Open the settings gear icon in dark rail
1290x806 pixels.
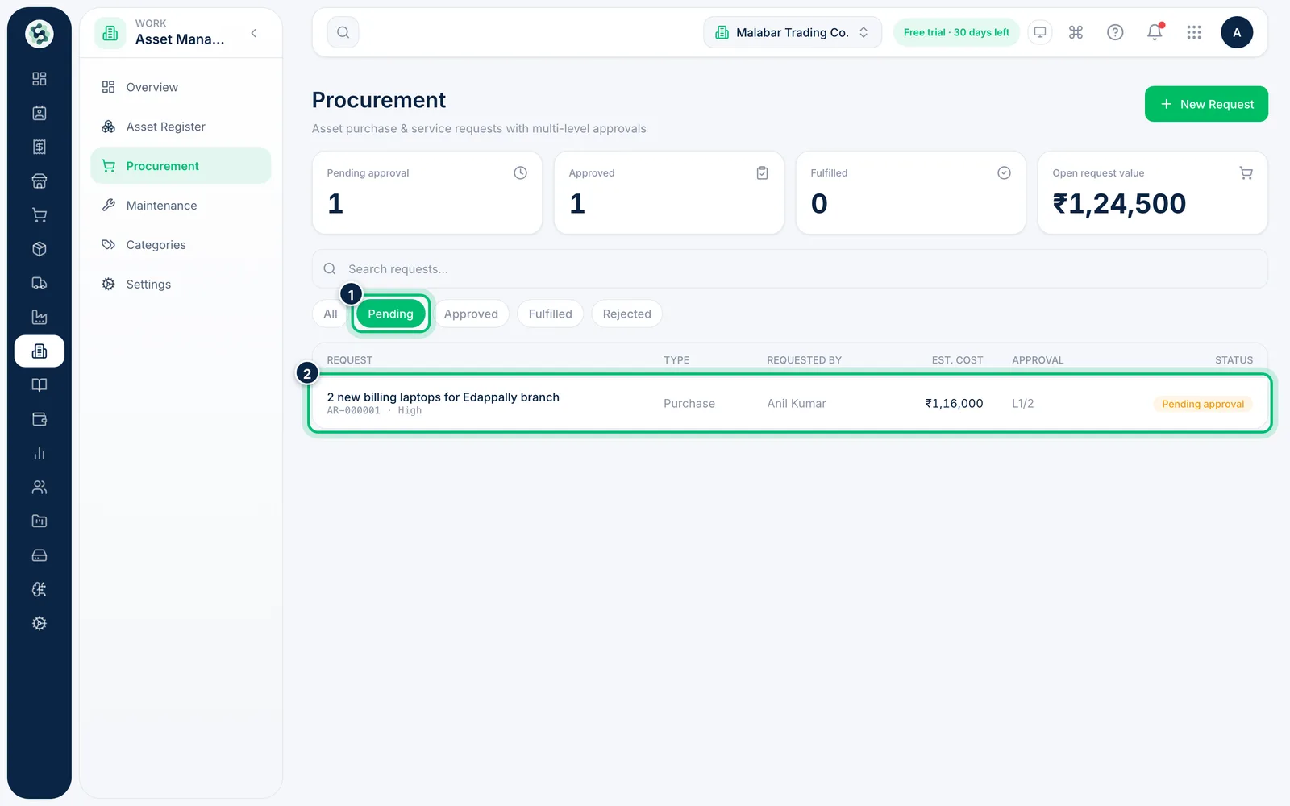pyautogui.click(x=39, y=624)
